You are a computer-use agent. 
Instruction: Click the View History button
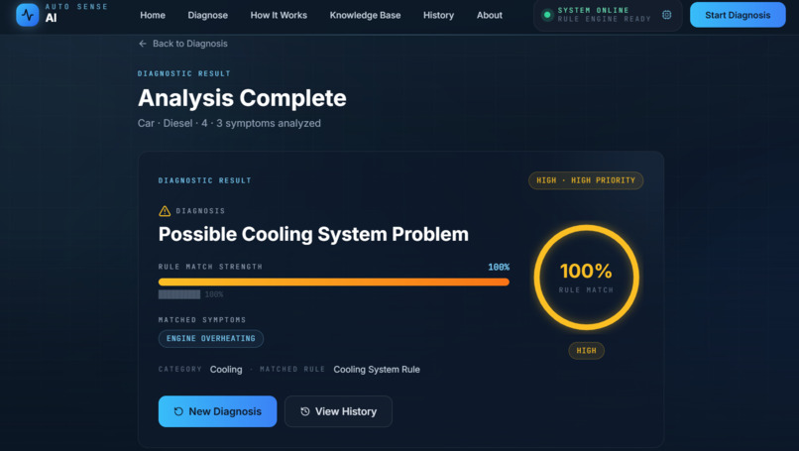click(338, 411)
